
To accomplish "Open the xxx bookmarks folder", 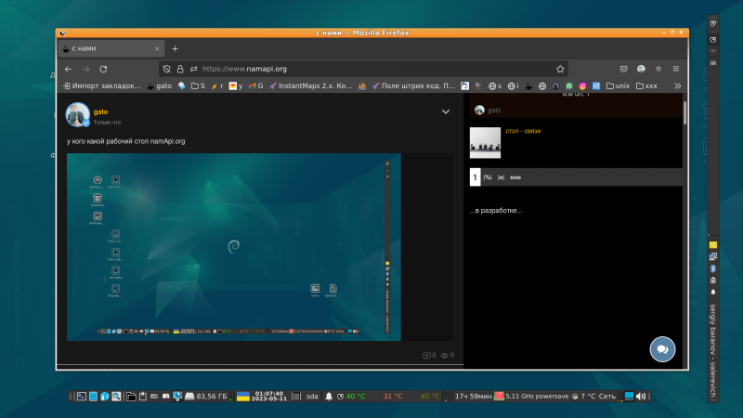I will pyautogui.click(x=645, y=85).
